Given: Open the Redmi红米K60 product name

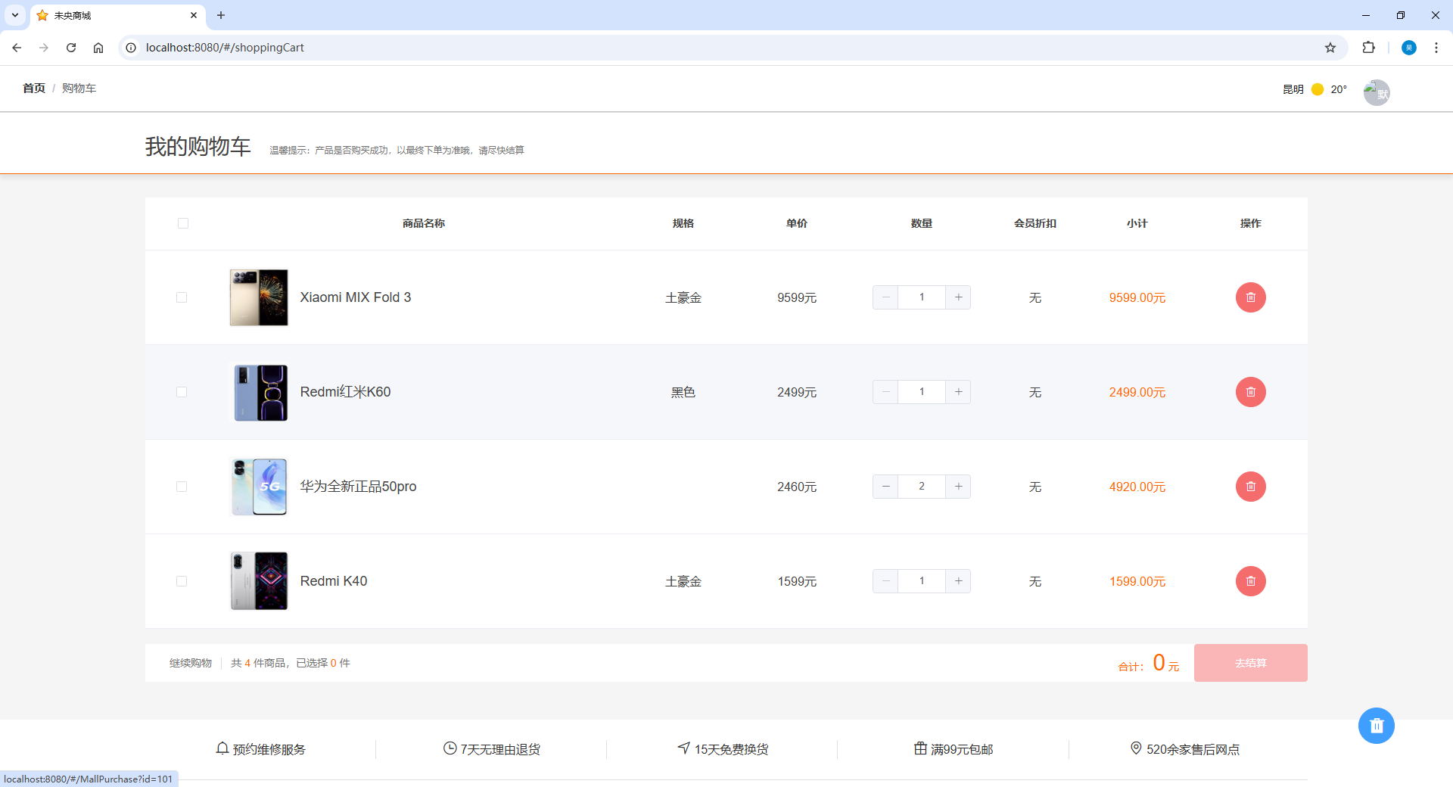Looking at the screenshot, I should click(345, 392).
